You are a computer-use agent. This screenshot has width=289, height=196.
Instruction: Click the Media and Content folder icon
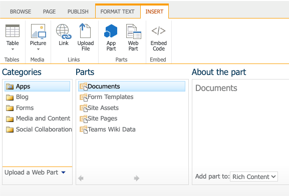(10, 119)
